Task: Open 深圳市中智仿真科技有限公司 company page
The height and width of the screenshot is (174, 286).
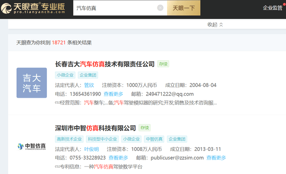Action: (95, 128)
